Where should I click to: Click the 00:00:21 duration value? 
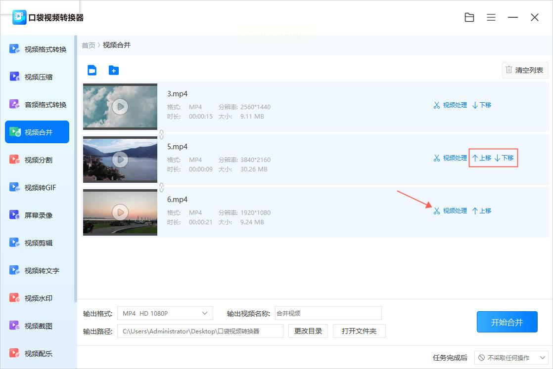coord(201,222)
